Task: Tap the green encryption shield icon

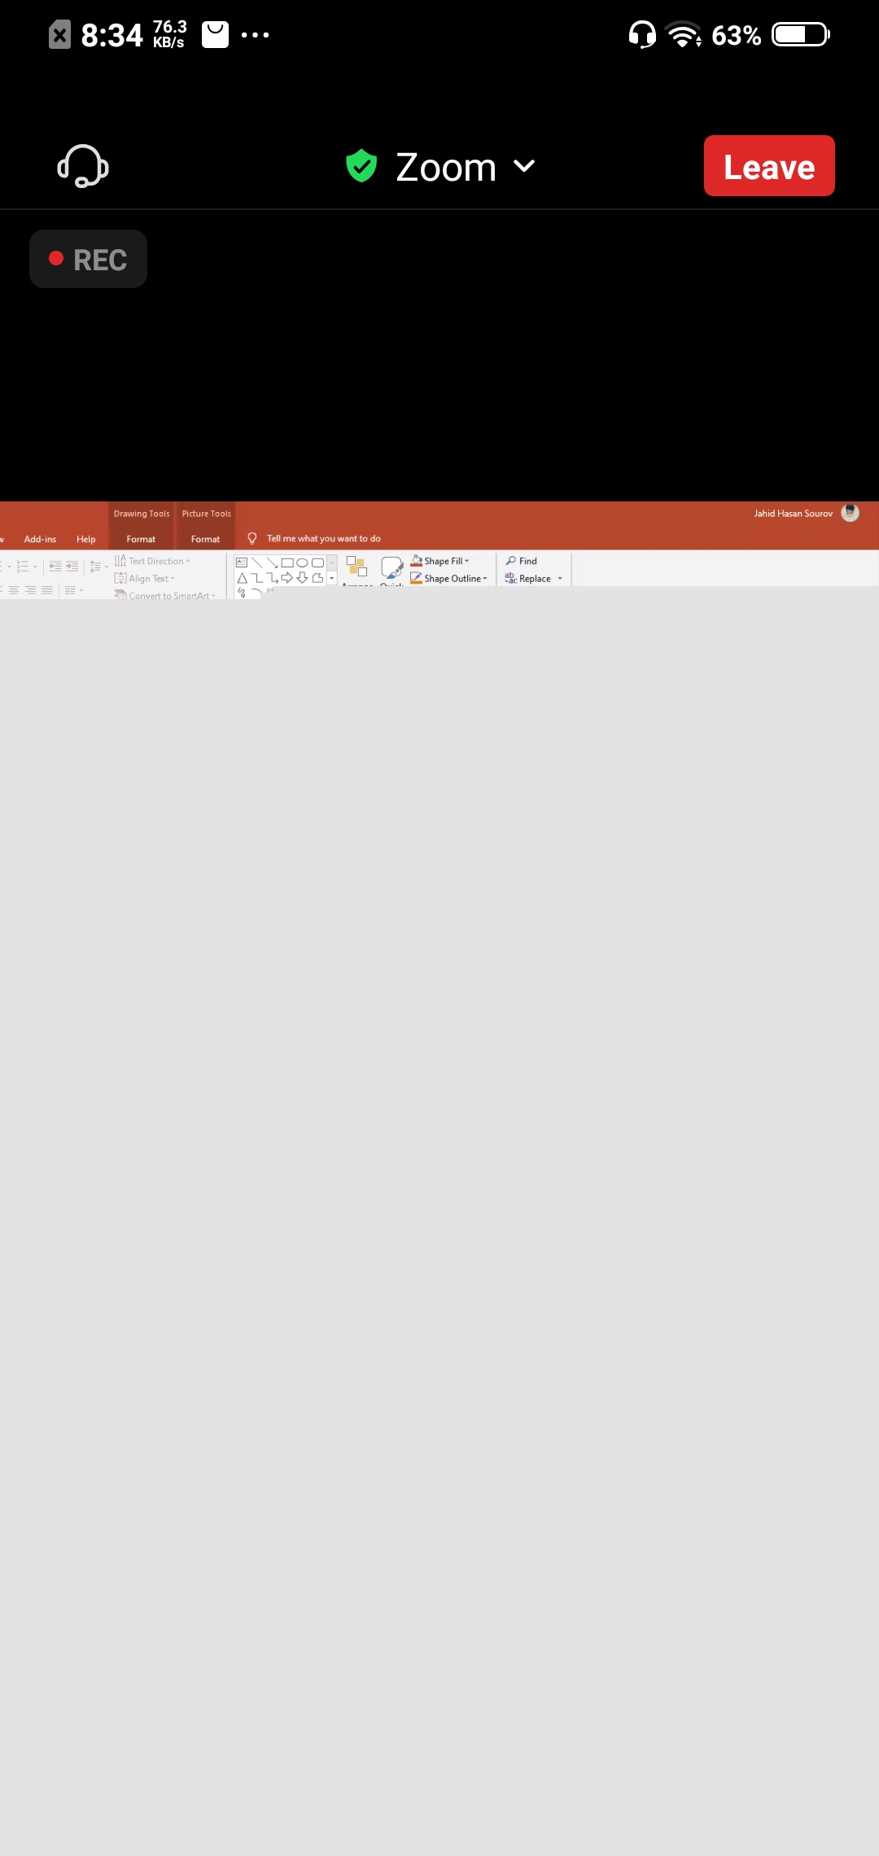Action: (x=361, y=166)
